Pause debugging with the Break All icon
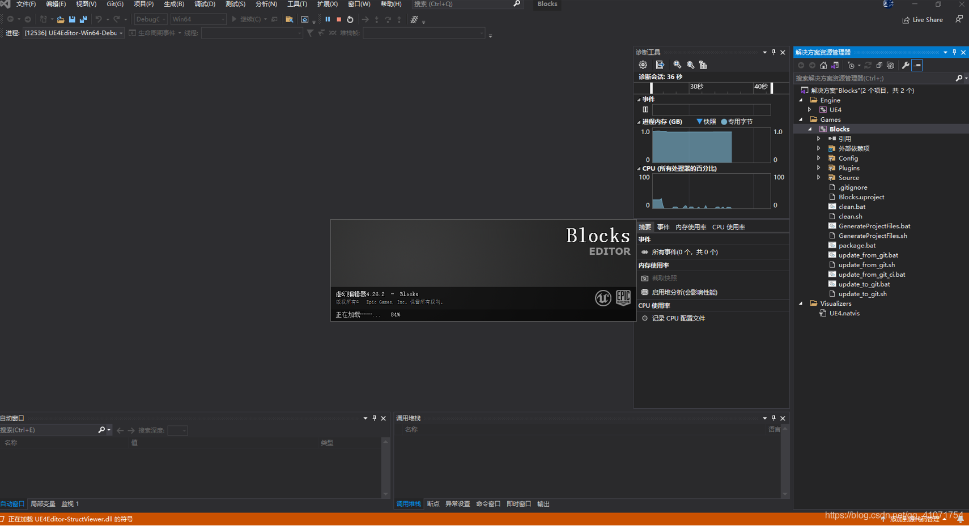Screen dimensions: 969x526 coord(328,19)
